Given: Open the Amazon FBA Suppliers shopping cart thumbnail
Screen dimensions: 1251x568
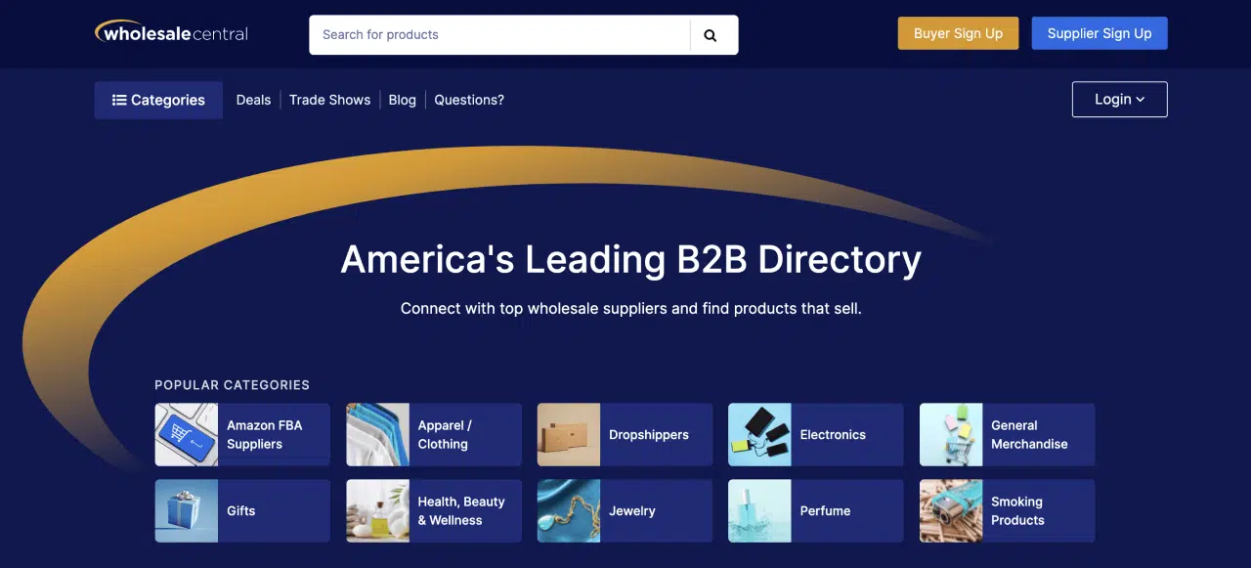Looking at the screenshot, I should tap(187, 435).
